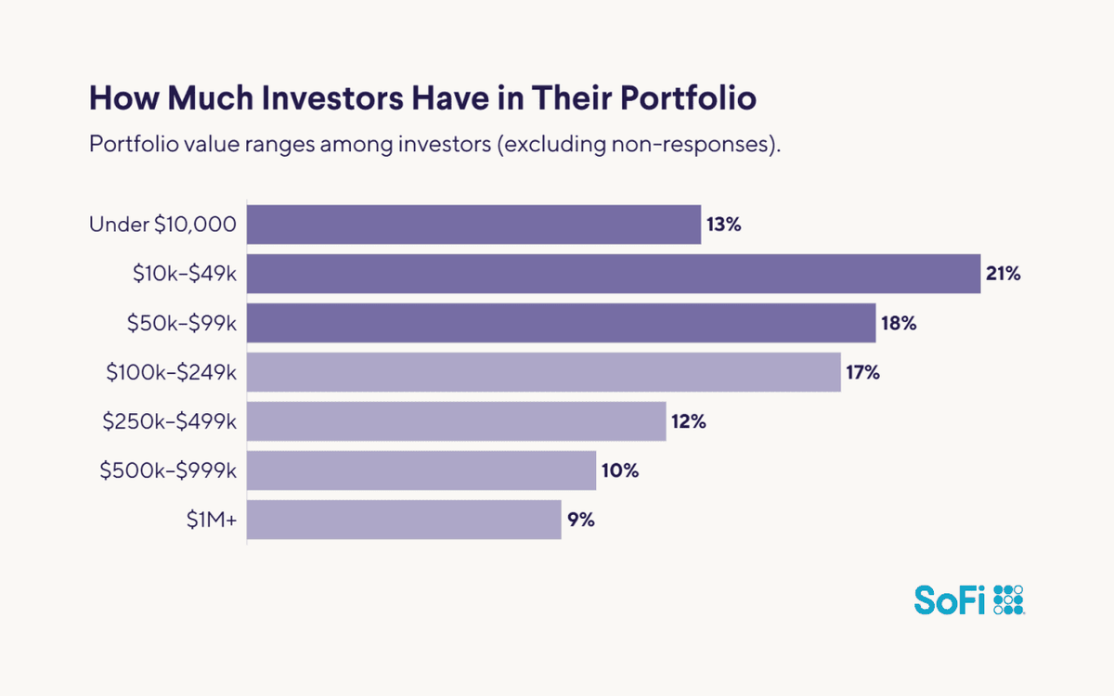Click the "Under $10,000" axis label
This screenshot has height=696, width=1114.
162,225
